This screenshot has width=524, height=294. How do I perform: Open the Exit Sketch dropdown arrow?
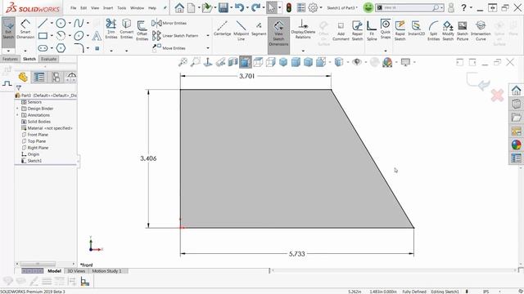8,51
